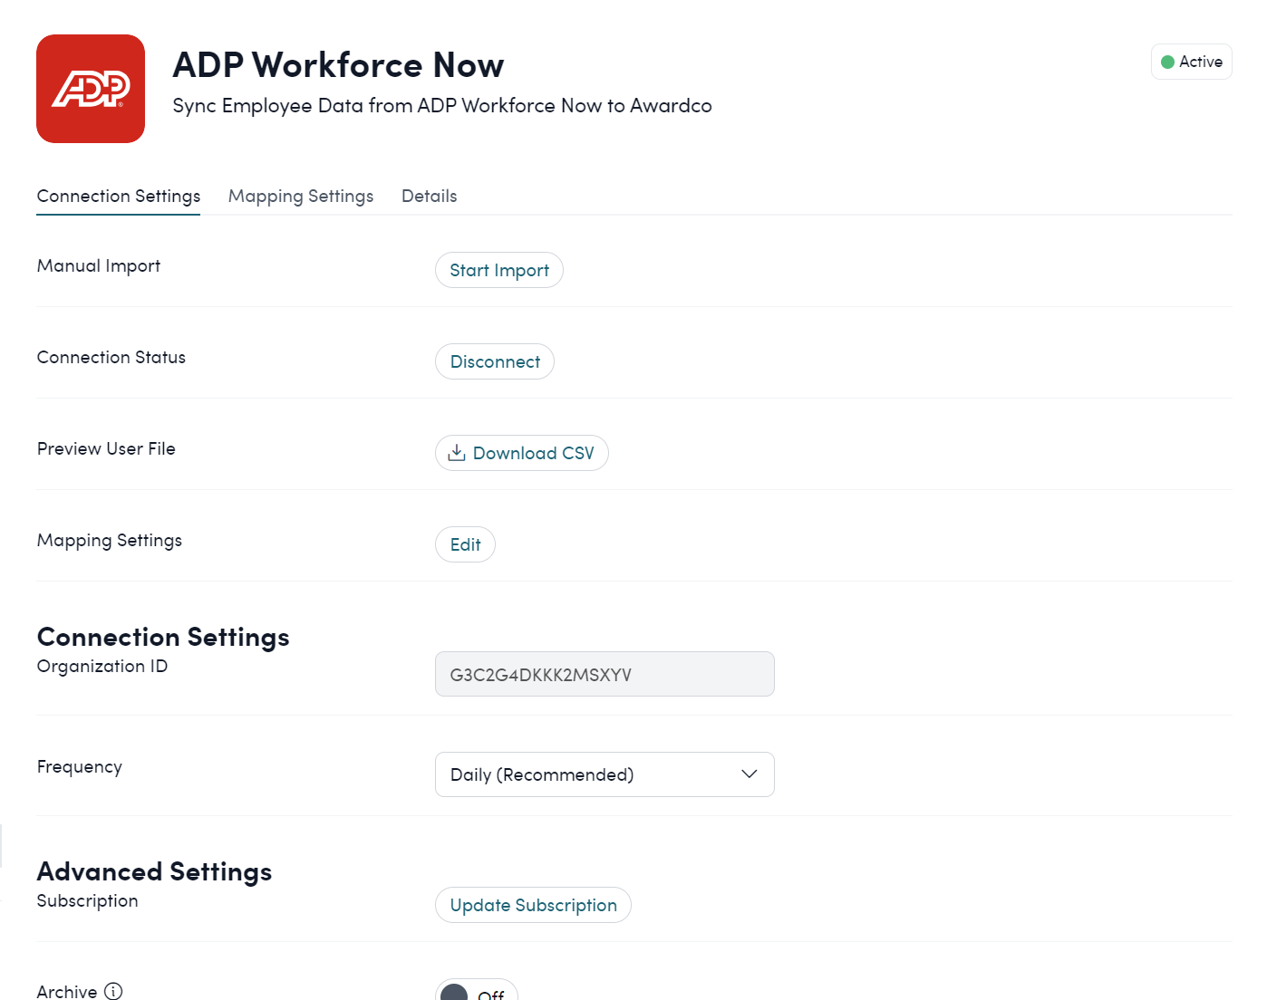Click the Sync Employee Data subtitle text

pyautogui.click(x=441, y=105)
